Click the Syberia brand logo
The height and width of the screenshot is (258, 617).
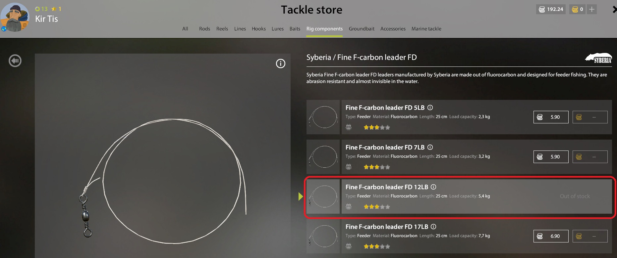coord(598,58)
